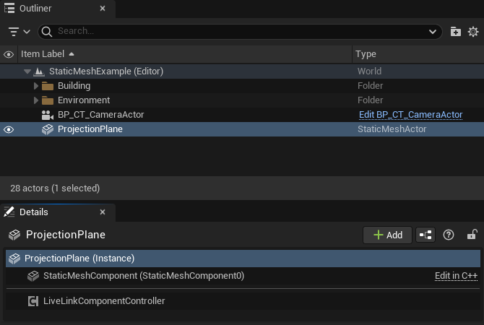Switch to the Details tab

click(33, 212)
